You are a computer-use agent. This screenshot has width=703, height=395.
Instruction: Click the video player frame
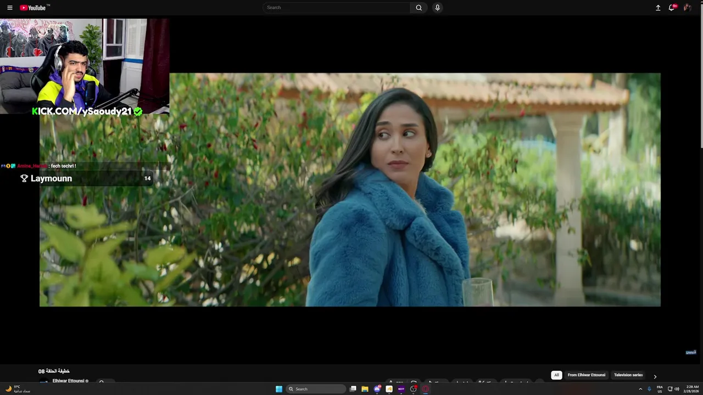click(x=350, y=189)
